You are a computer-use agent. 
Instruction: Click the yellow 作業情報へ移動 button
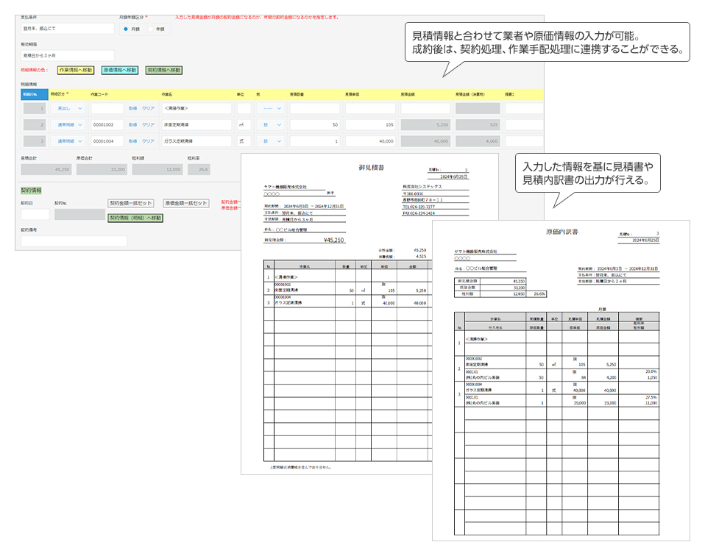pos(76,70)
